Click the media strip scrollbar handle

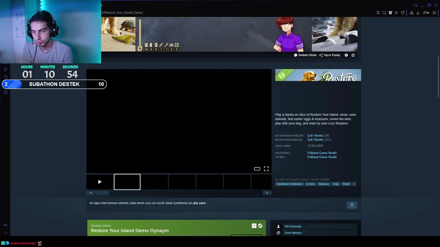[x=102, y=193]
